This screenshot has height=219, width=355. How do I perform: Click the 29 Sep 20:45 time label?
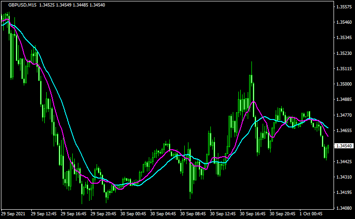pyautogui.click(x=103, y=213)
